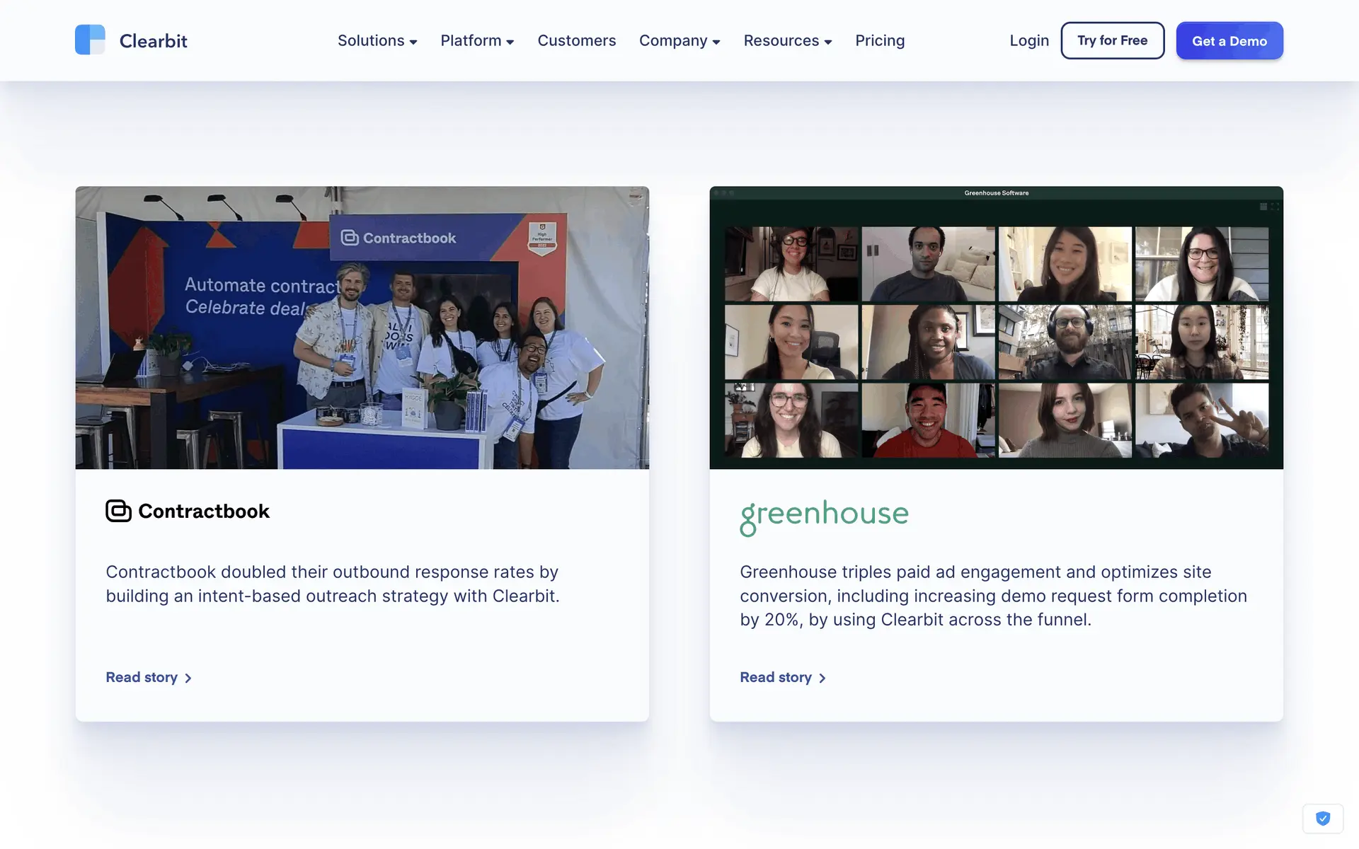This screenshot has height=849, width=1359.
Task: Click the Clearbit wordmark text
Action: tap(153, 41)
